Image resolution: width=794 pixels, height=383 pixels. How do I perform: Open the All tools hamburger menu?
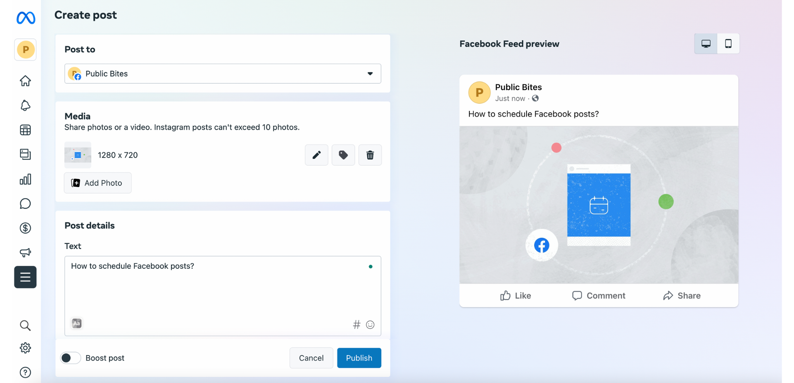(x=25, y=277)
